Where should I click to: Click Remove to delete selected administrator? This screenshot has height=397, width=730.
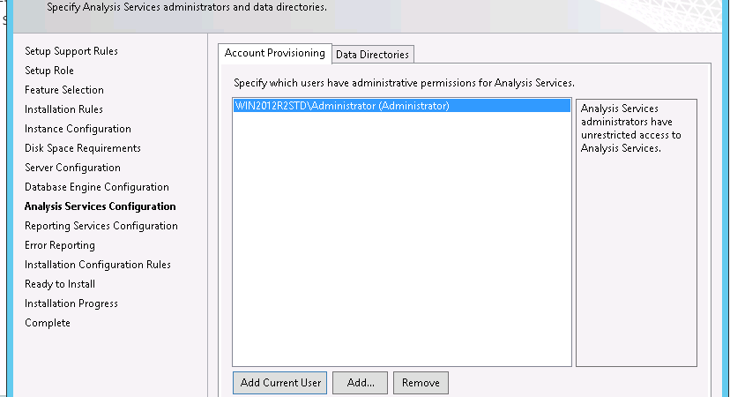[x=421, y=383]
